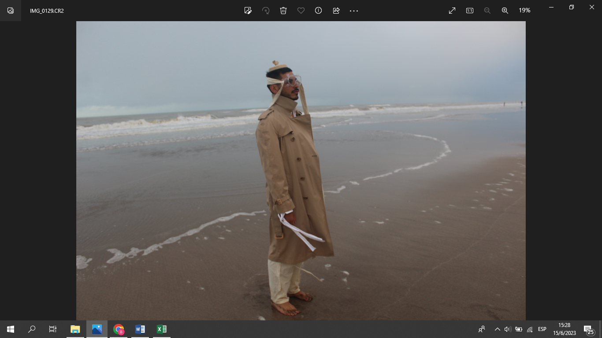The width and height of the screenshot is (602, 338).
Task: Switch ESP input language
Action: pyautogui.click(x=542, y=329)
